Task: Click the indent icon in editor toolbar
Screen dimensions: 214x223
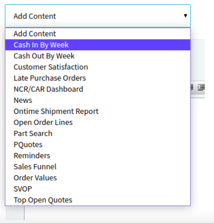Action: [x=201, y=87]
